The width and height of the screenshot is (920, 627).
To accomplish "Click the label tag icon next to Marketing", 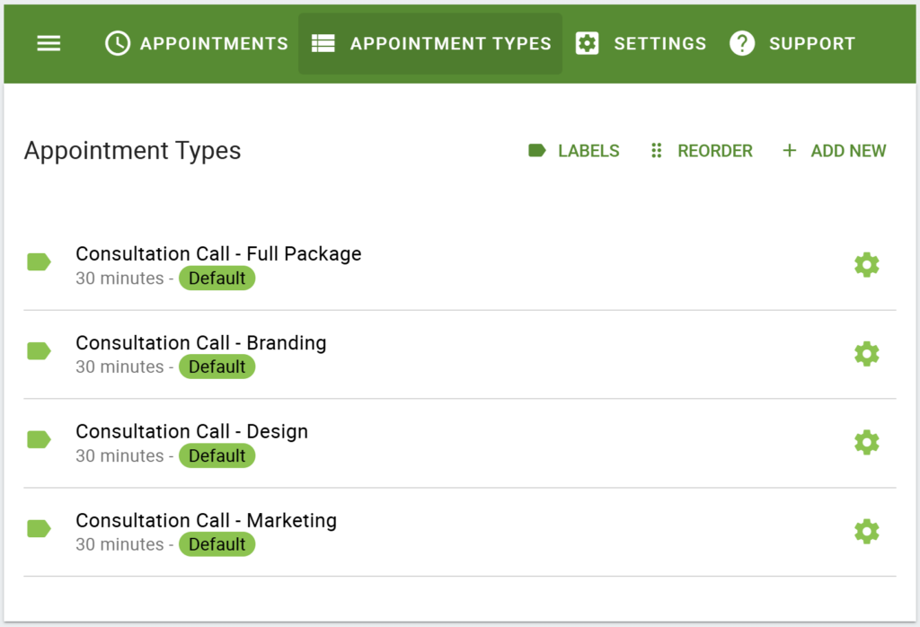I will (x=39, y=528).
